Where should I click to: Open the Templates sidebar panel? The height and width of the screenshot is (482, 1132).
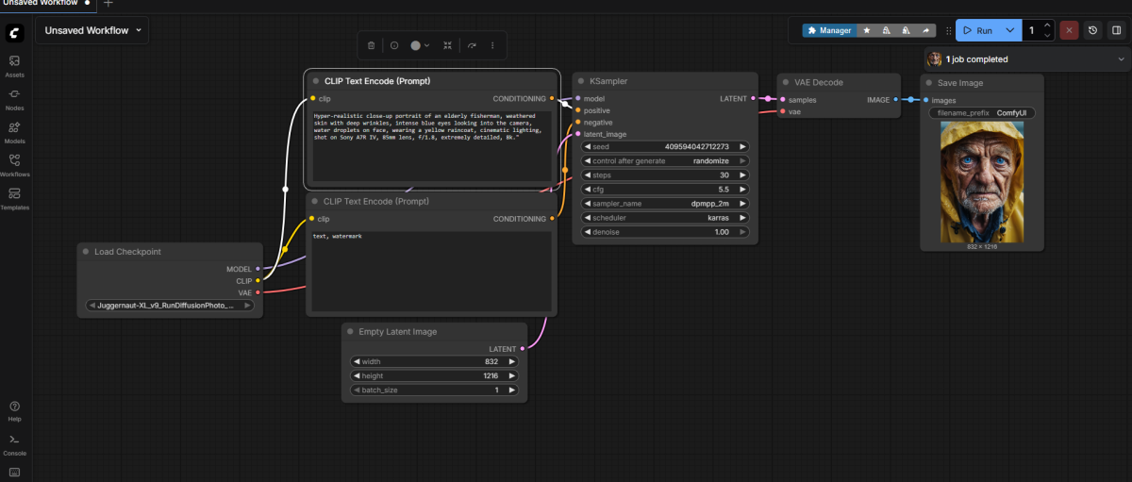[x=14, y=198]
